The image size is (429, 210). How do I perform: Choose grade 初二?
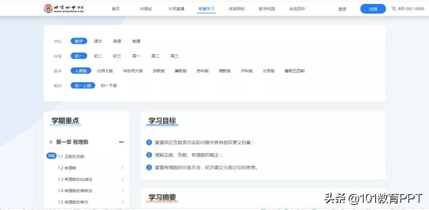coord(98,56)
